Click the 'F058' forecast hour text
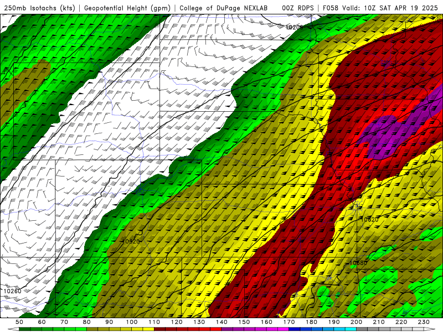 (331, 8)
